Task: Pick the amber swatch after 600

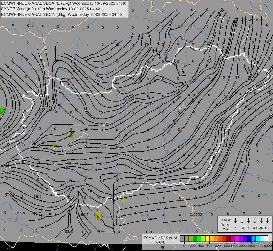Action: coord(212,238)
